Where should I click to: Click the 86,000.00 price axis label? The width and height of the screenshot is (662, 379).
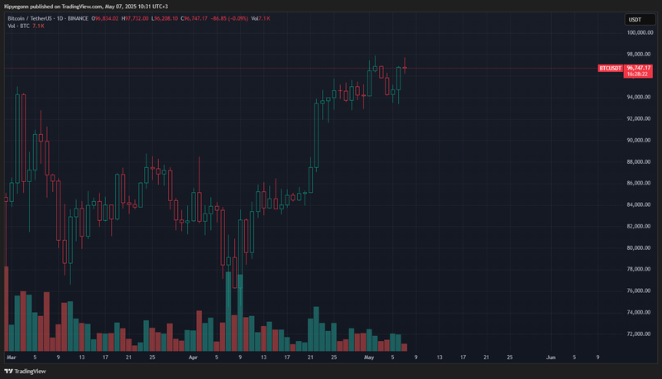pyautogui.click(x=639, y=183)
